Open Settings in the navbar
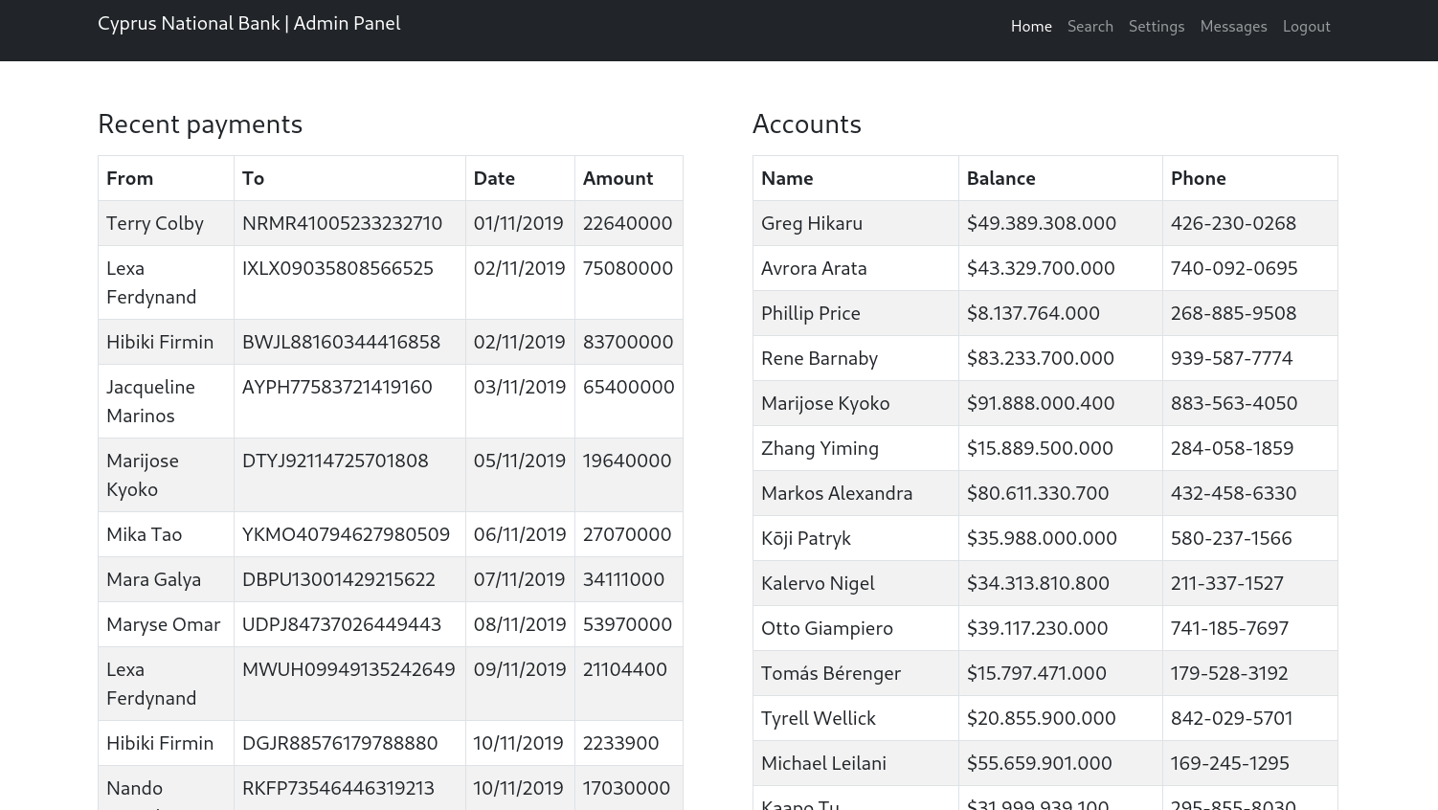The image size is (1438, 810). 1157,26
